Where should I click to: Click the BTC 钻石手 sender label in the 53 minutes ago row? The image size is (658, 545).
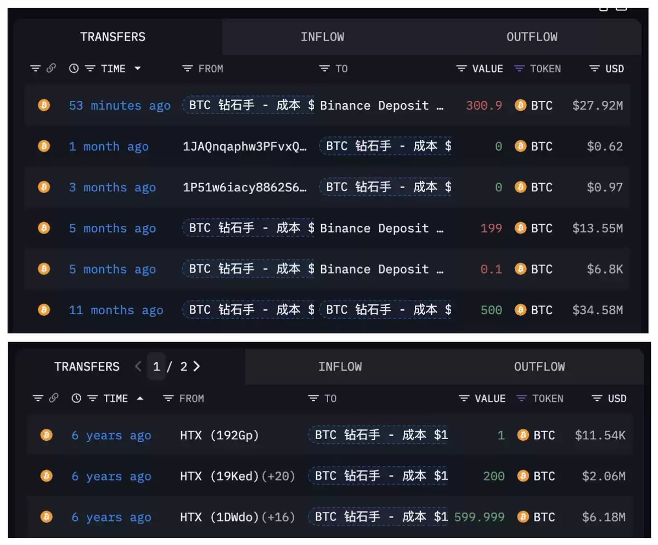(x=249, y=105)
